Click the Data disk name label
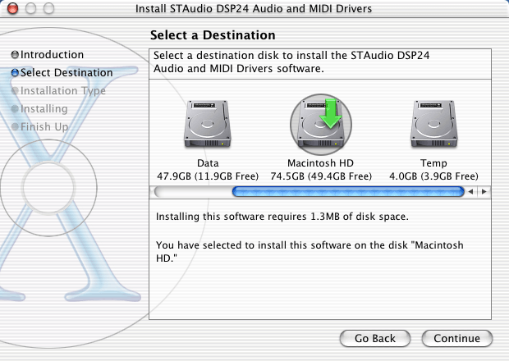Viewport: 509px width, 361px height. point(208,162)
